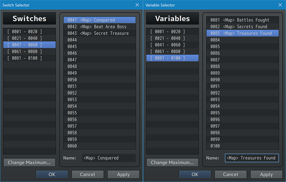Choose switch 0043 Secret Treasure
Viewport: 286px width, 182px height.
pyautogui.click(x=99, y=33)
